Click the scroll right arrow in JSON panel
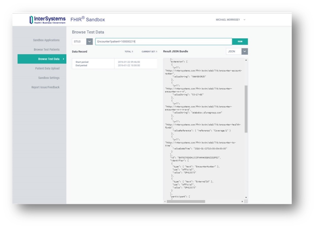The image size is (317, 229). click(x=242, y=202)
